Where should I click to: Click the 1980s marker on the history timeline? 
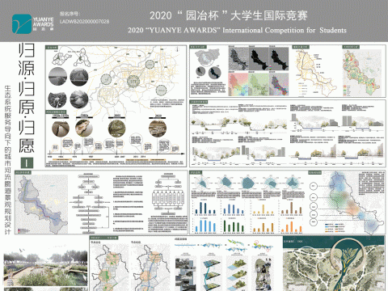[84, 116]
